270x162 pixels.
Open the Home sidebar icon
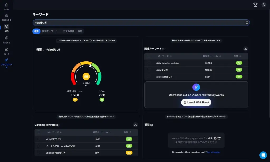tap(7, 5)
